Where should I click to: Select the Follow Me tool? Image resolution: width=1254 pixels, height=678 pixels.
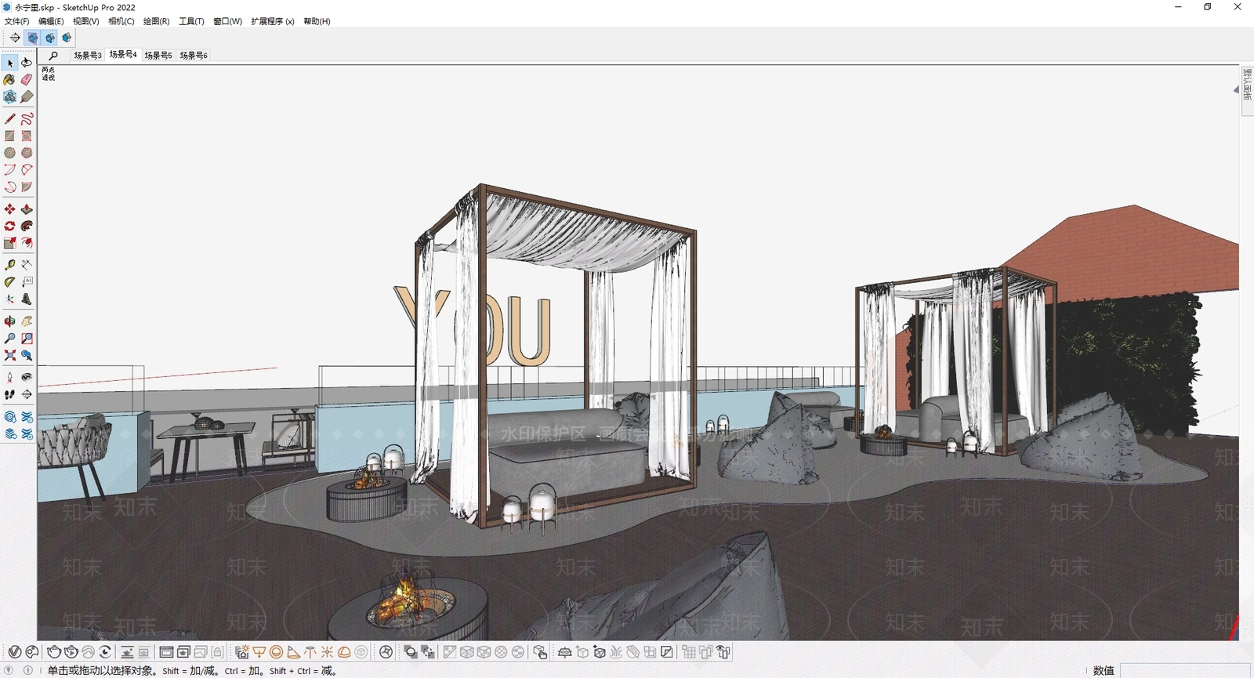(x=27, y=226)
